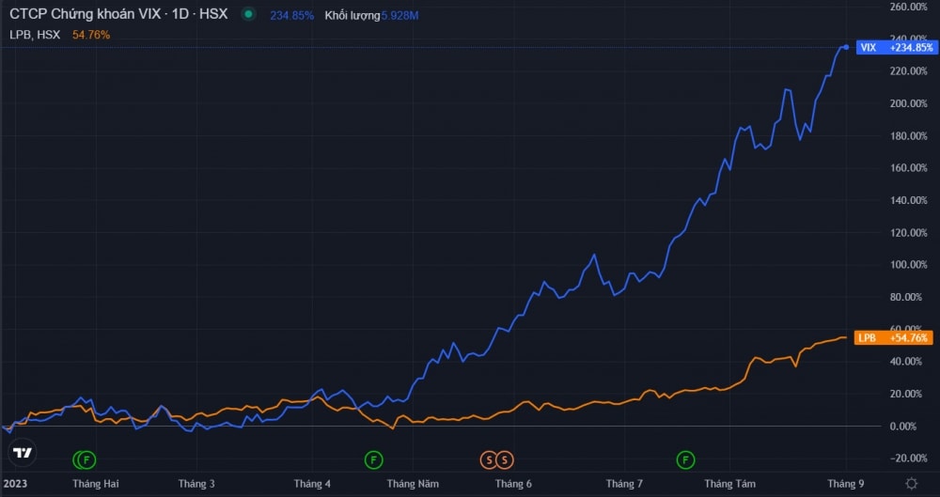Image resolution: width=940 pixels, height=497 pixels.
Task: Click the 100.00% price axis label
Action: [x=909, y=265]
